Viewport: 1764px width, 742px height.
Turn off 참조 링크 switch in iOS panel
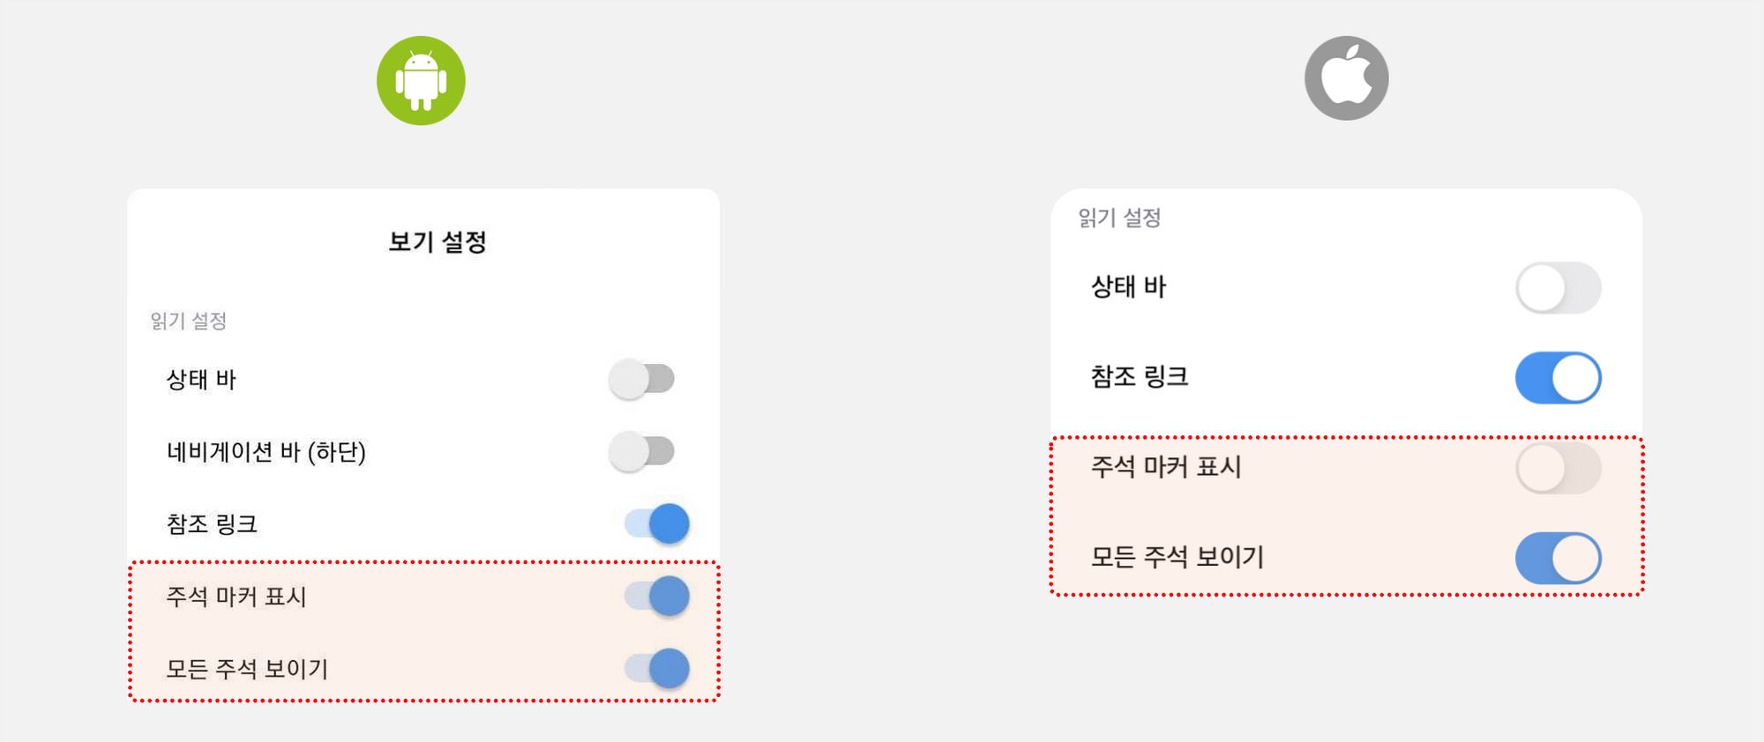(1558, 378)
